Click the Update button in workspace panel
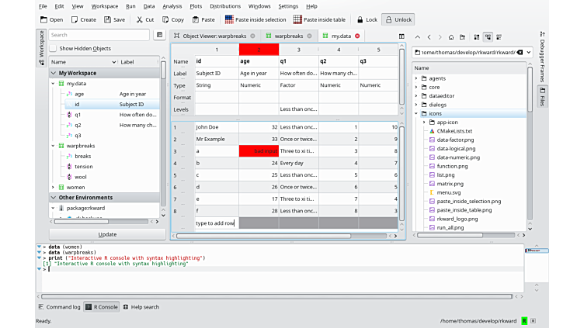Screen dimensions: 584x328 107,234
